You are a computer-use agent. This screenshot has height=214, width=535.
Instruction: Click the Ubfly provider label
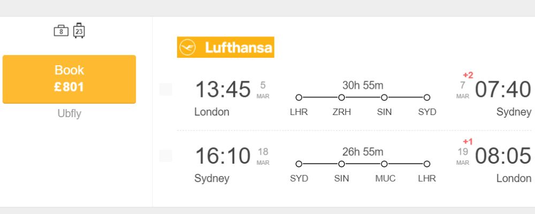pyautogui.click(x=69, y=113)
